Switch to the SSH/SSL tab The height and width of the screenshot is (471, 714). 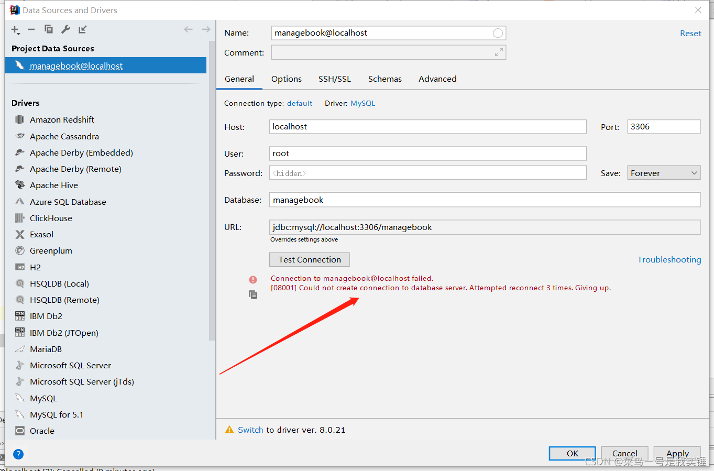click(x=335, y=79)
